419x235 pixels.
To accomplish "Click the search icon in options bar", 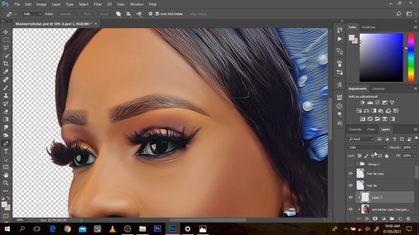I will (x=399, y=14).
